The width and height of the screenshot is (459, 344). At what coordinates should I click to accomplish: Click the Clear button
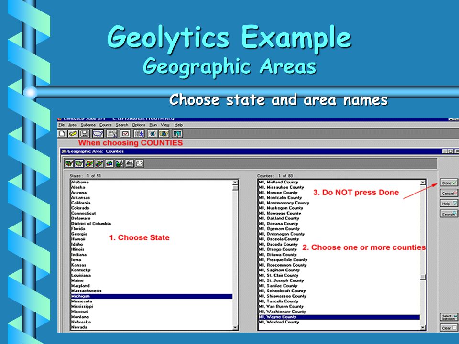tap(449, 328)
